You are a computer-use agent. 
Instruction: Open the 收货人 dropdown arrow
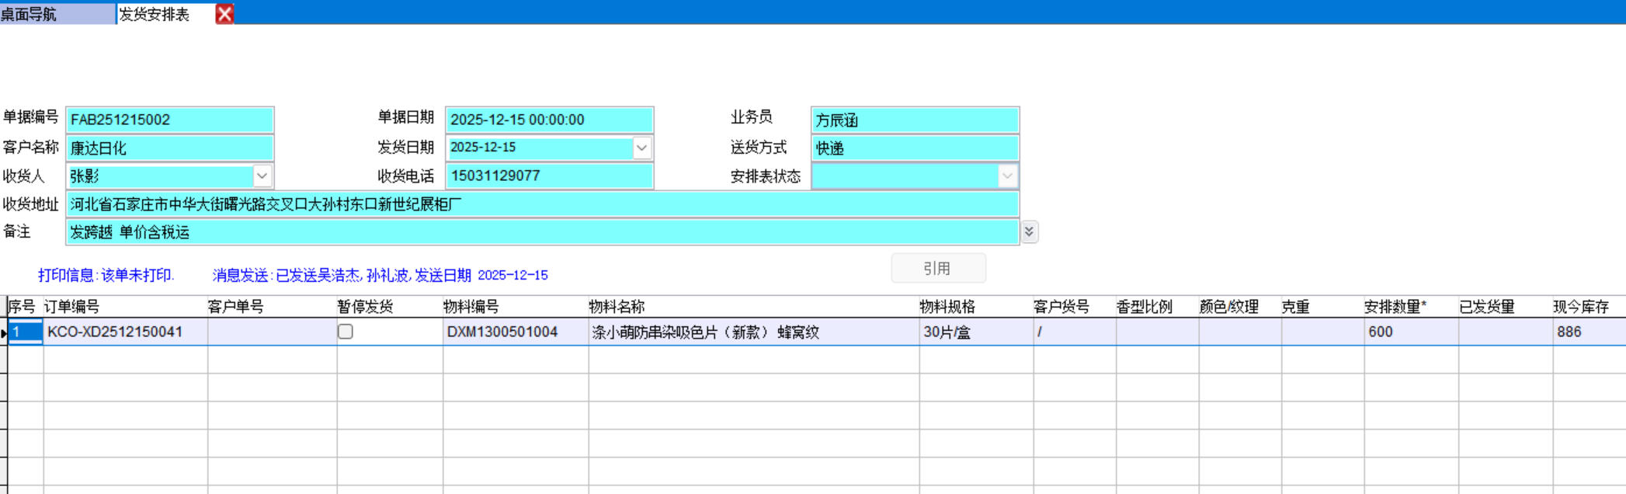pyautogui.click(x=262, y=176)
